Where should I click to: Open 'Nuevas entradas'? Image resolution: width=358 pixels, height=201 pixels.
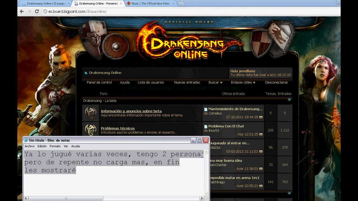(187, 82)
